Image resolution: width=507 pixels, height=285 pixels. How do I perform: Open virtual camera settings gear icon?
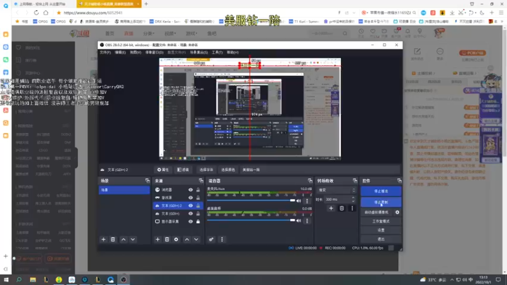[x=397, y=212]
